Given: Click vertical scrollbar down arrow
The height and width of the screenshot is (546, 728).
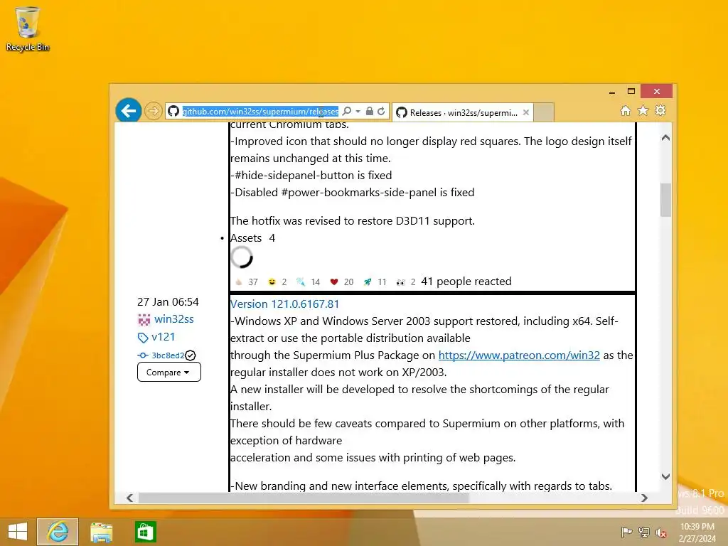Looking at the screenshot, I should click(665, 476).
